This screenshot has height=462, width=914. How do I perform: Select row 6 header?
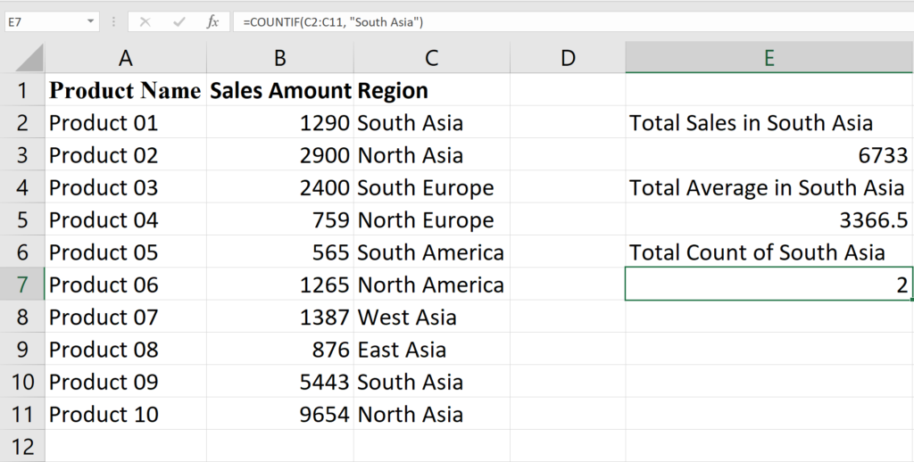coord(22,252)
